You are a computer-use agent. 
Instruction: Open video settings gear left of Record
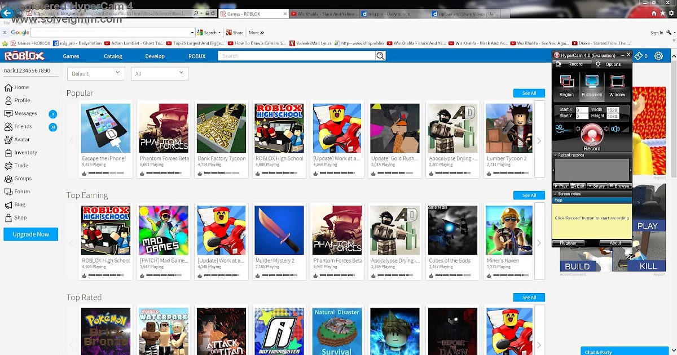click(577, 129)
